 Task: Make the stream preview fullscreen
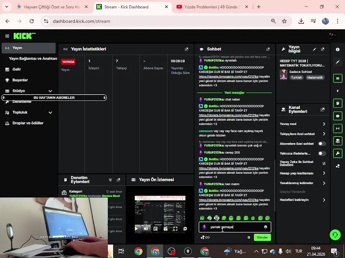175,229
